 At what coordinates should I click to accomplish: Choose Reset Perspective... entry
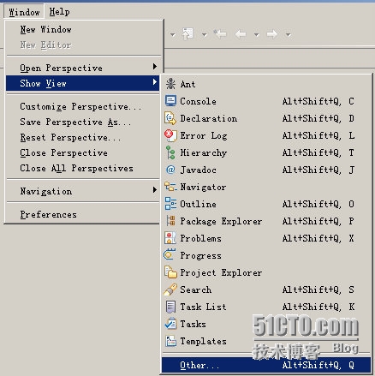click(x=83, y=137)
